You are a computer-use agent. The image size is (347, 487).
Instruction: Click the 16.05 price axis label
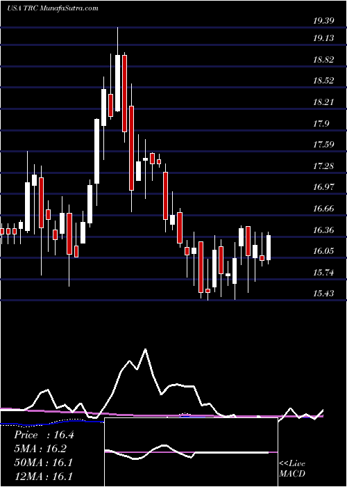[323, 251]
